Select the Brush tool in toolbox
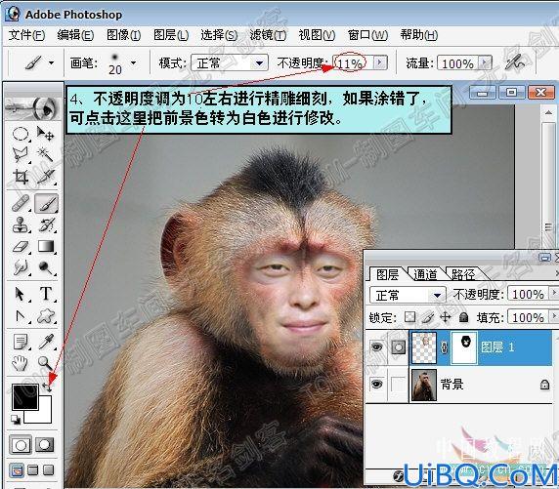The image size is (559, 489). point(46,203)
